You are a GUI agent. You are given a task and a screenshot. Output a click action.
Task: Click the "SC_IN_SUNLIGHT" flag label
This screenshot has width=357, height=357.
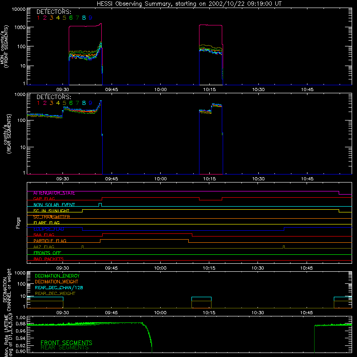click(51, 211)
